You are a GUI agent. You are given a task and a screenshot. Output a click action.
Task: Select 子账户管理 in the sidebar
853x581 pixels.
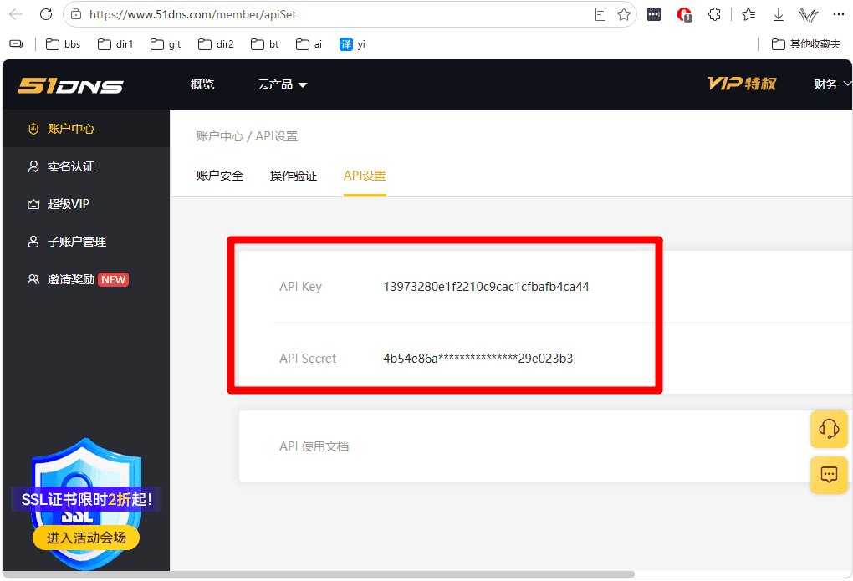86,242
